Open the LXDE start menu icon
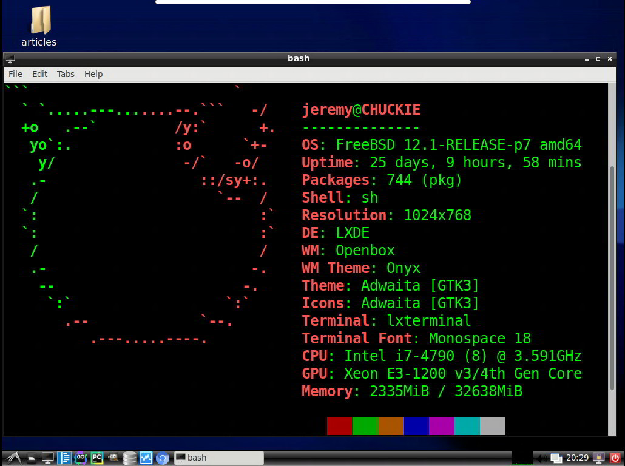The image size is (625, 466). click(x=13, y=458)
